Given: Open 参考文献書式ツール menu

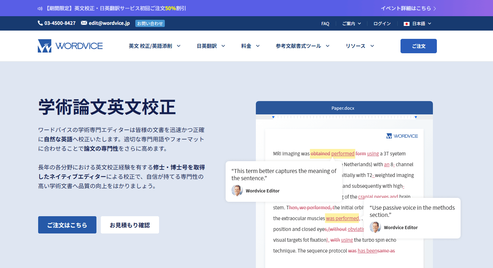Looking at the screenshot, I should coord(303,46).
